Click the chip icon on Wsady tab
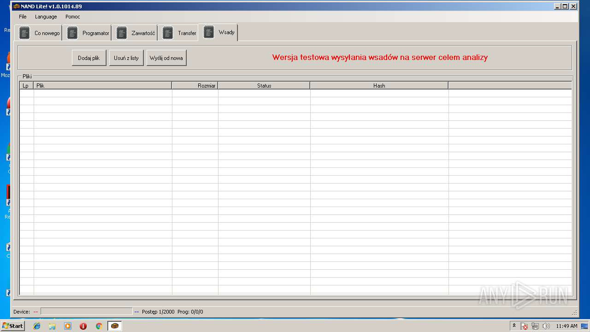Viewport: 590px width, 332px height. 209,32
